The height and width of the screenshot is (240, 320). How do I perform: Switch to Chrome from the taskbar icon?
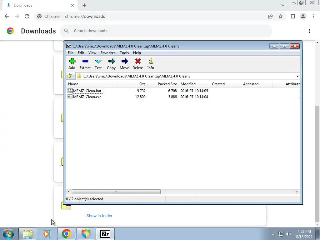tap(66, 234)
